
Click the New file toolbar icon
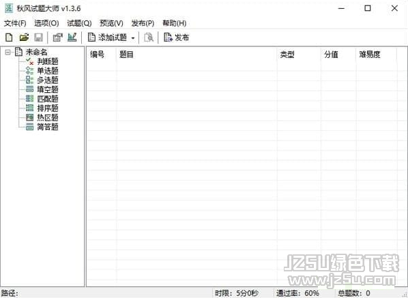9,38
